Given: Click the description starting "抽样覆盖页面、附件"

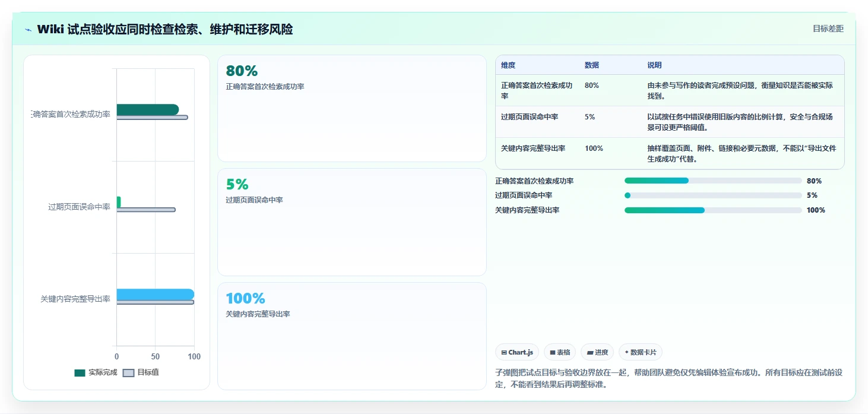Looking at the screenshot, I should tap(742, 153).
